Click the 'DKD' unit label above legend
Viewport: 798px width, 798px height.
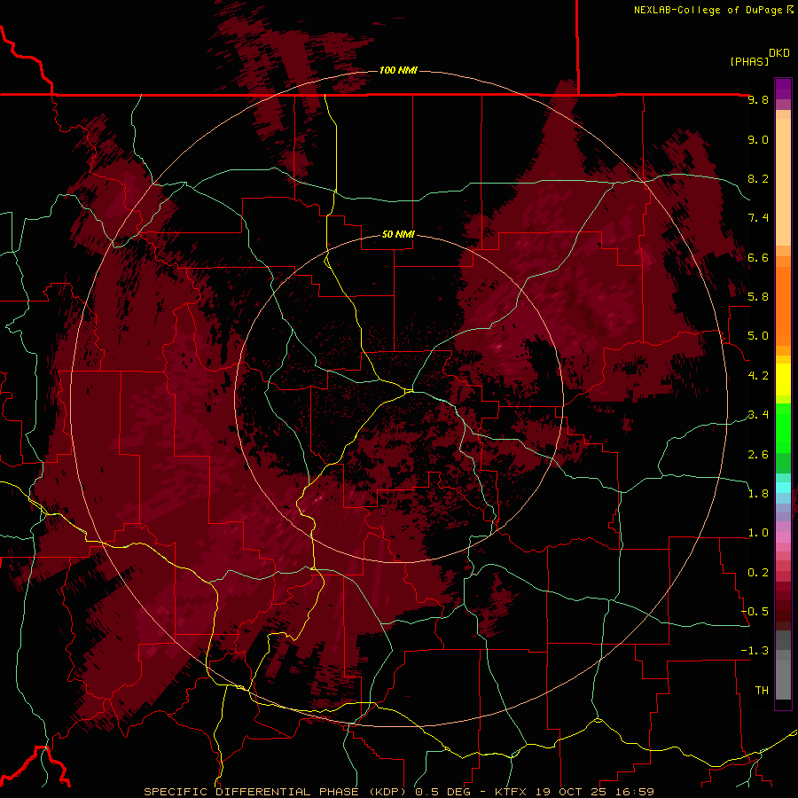click(x=779, y=53)
